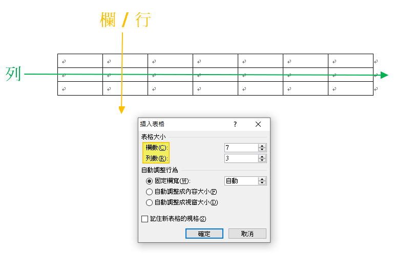
Task: Enable 記住新表格的規格 checkbox
Action: [x=144, y=219]
